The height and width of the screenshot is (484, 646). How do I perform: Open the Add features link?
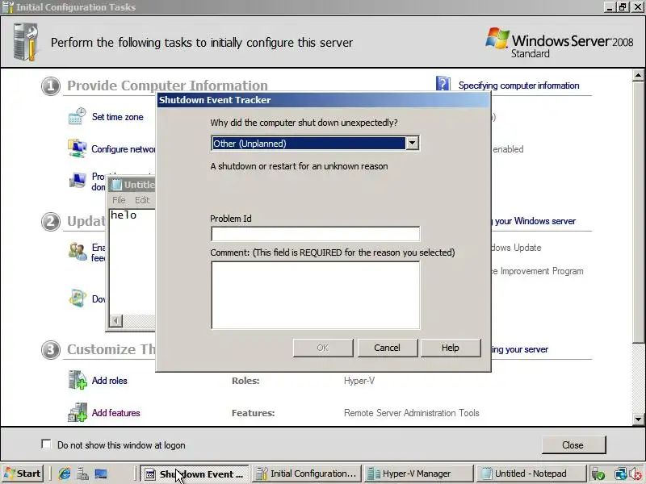coord(115,413)
